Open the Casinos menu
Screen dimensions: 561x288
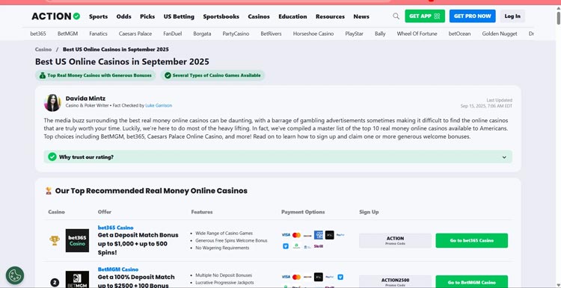click(259, 16)
